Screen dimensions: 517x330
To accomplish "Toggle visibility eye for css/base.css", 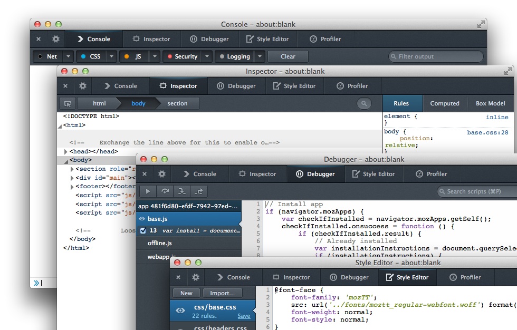I will (x=180, y=310).
